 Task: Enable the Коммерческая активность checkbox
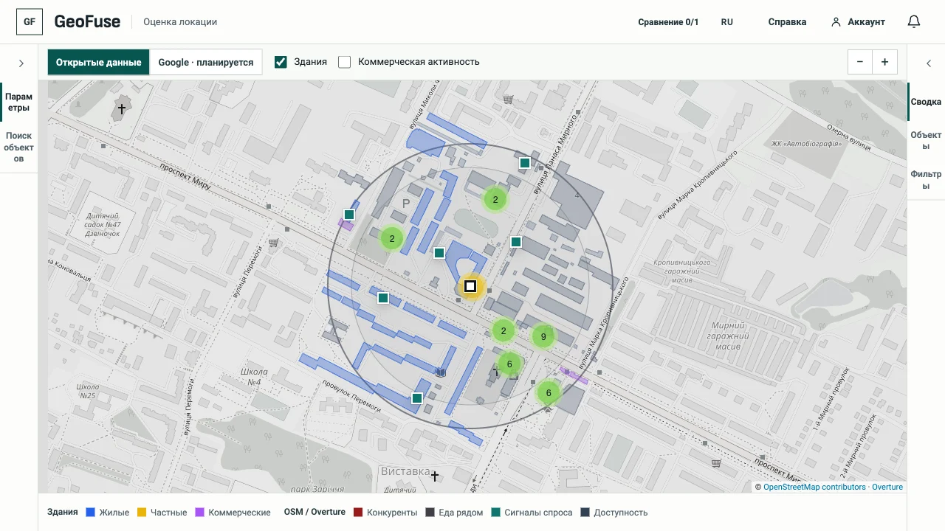point(344,62)
